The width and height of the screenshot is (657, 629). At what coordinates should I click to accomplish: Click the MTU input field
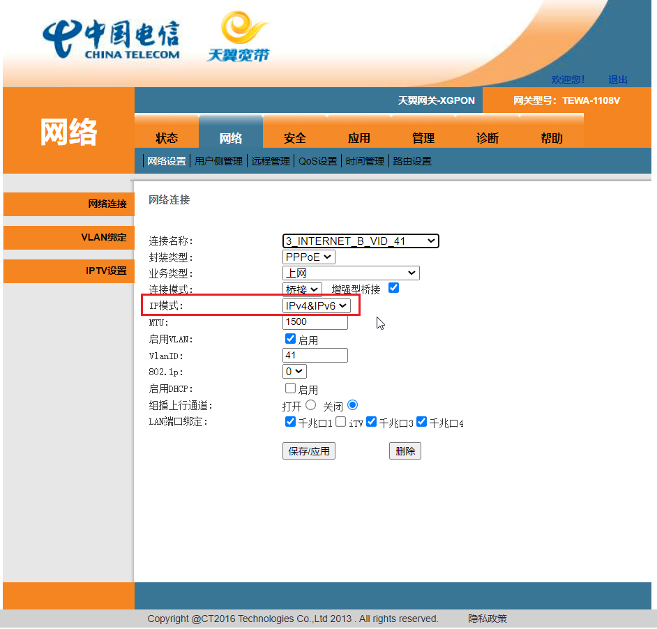(315, 322)
